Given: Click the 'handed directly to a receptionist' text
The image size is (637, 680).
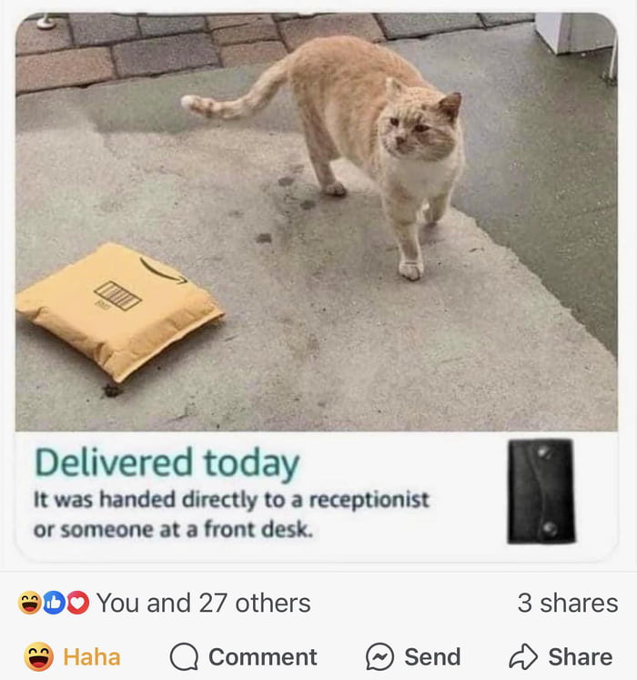Looking at the screenshot, I should (x=231, y=499).
